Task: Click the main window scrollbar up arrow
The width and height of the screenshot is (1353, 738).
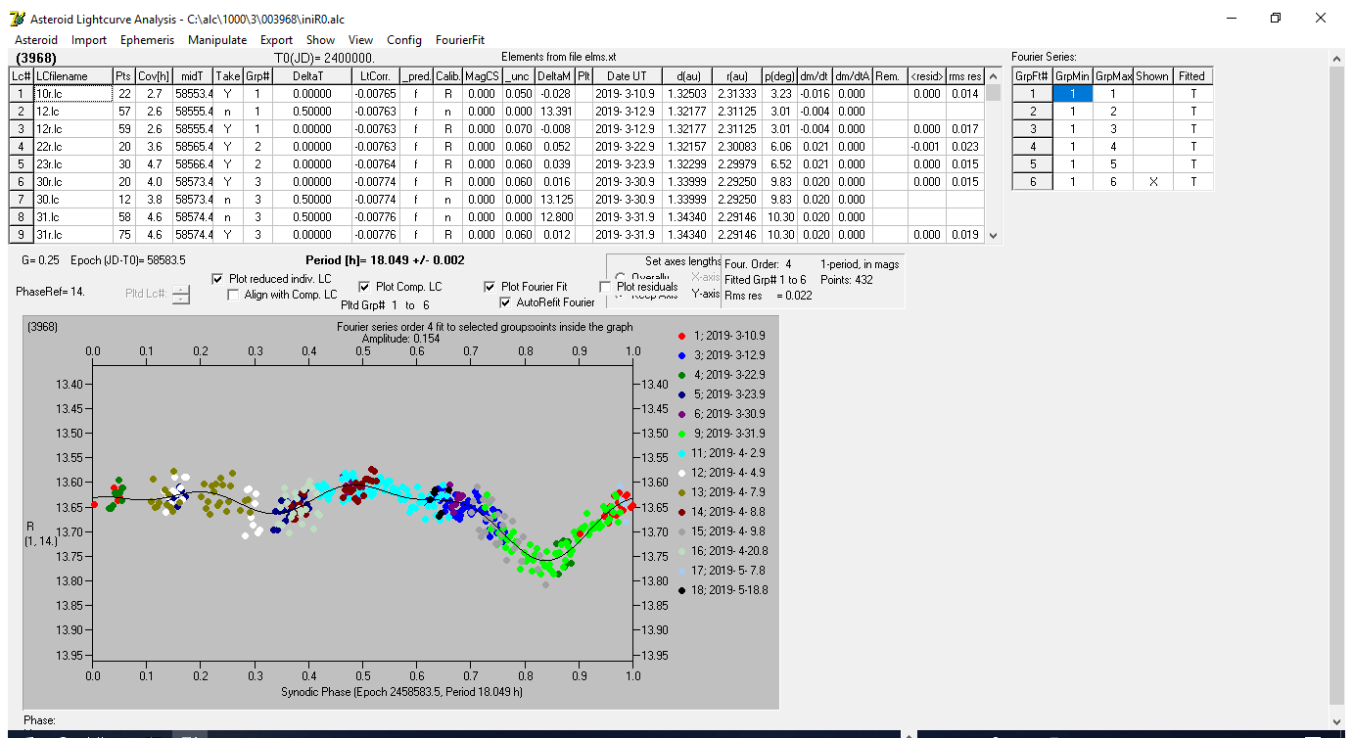Action: click(1337, 58)
